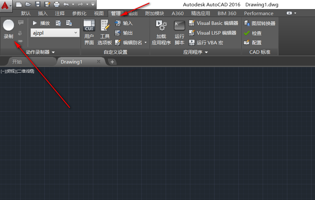The width and height of the screenshot is (315, 200).
Task: Open the Visual LISP 编辑器
Action: coord(212,33)
